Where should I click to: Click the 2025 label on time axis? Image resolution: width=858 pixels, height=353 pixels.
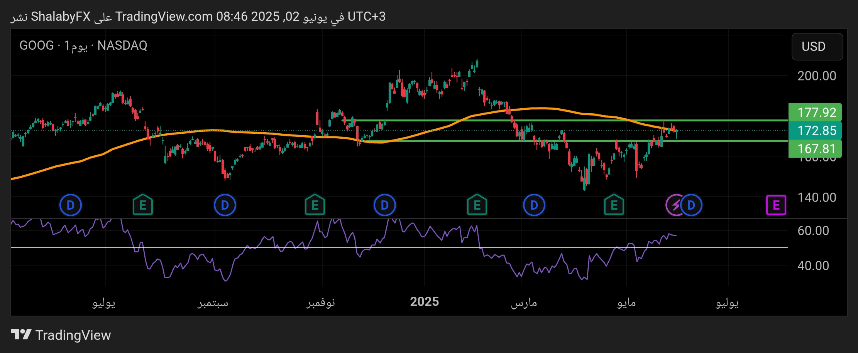click(x=424, y=302)
